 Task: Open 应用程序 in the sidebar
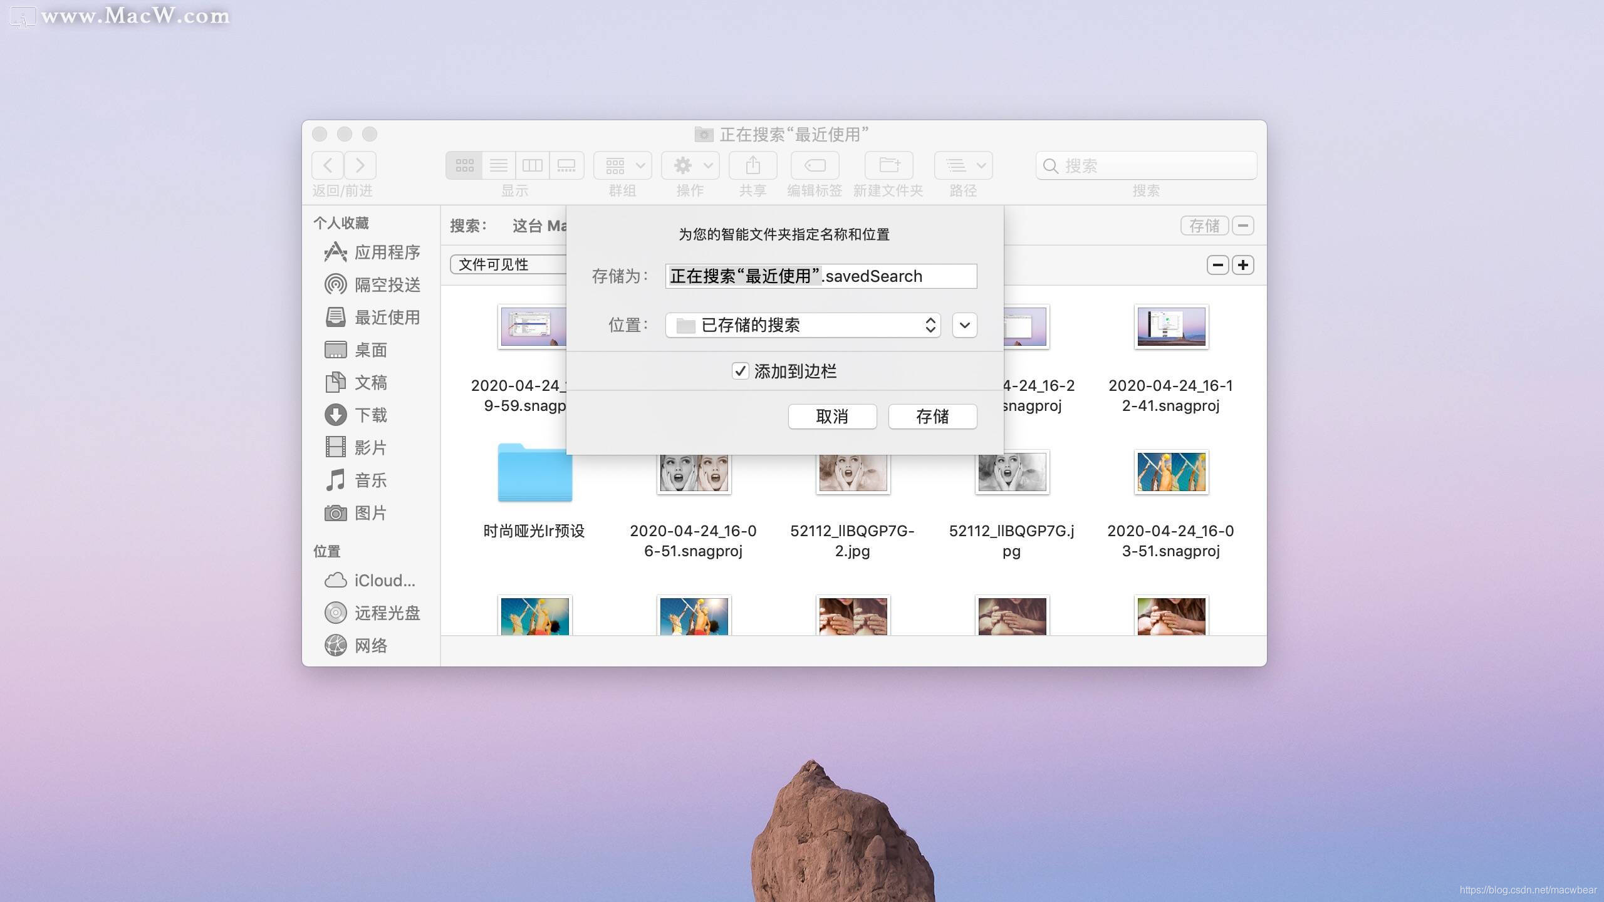(x=373, y=252)
